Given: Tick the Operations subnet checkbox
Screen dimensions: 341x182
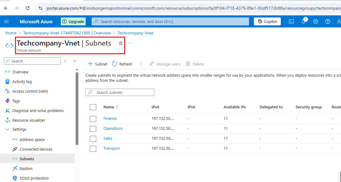Looking at the screenshot, I should click(93, 129).
